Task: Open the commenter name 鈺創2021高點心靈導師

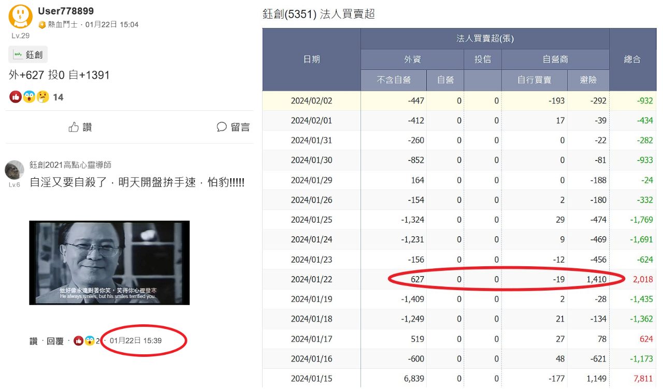Action: pos(70,165)
